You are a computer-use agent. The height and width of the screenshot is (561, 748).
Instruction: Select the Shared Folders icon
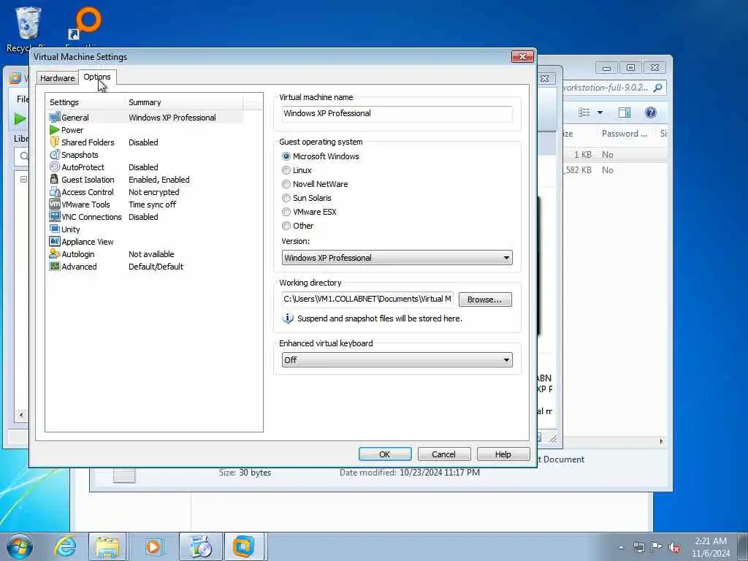(x=55, y=142)
